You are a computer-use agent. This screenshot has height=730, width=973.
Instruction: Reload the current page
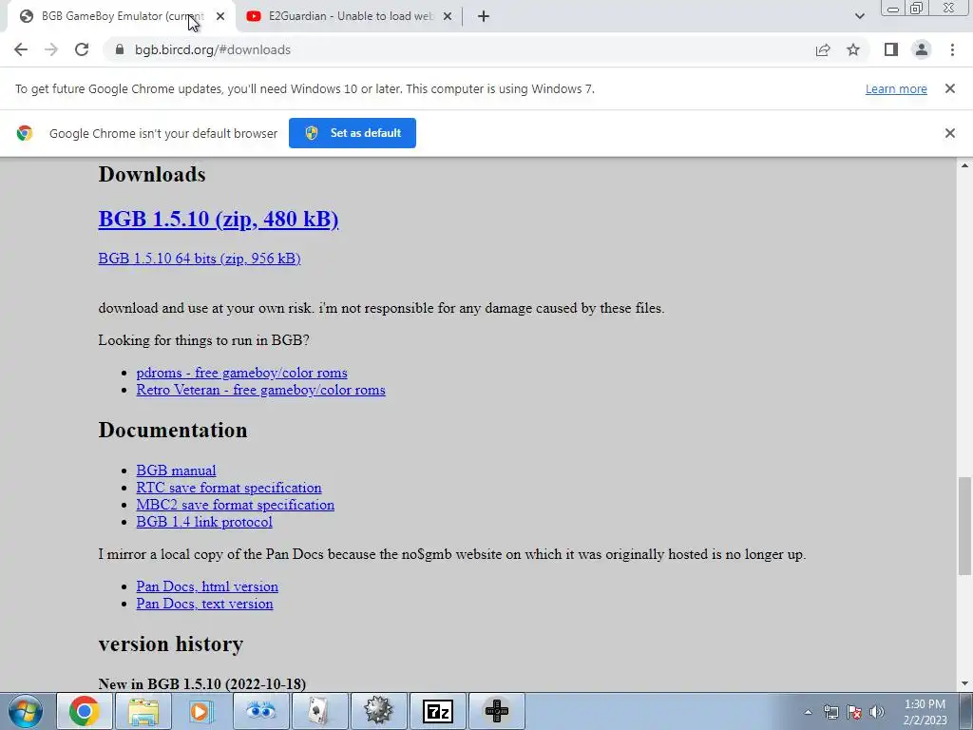(82, 49)
